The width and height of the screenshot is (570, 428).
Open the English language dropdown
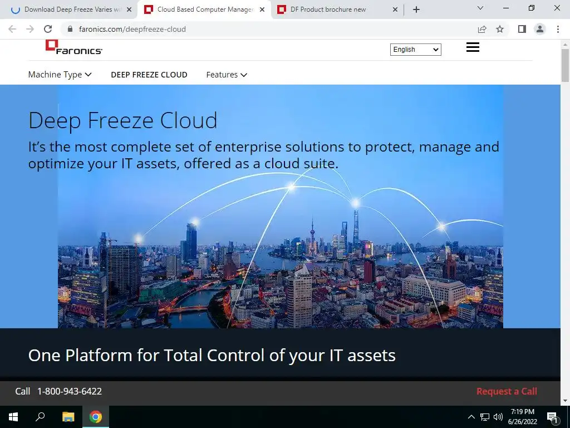415,50
